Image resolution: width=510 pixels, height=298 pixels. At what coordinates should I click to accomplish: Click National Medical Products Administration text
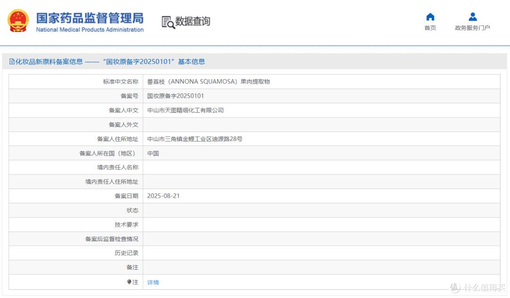click(90, 30)
